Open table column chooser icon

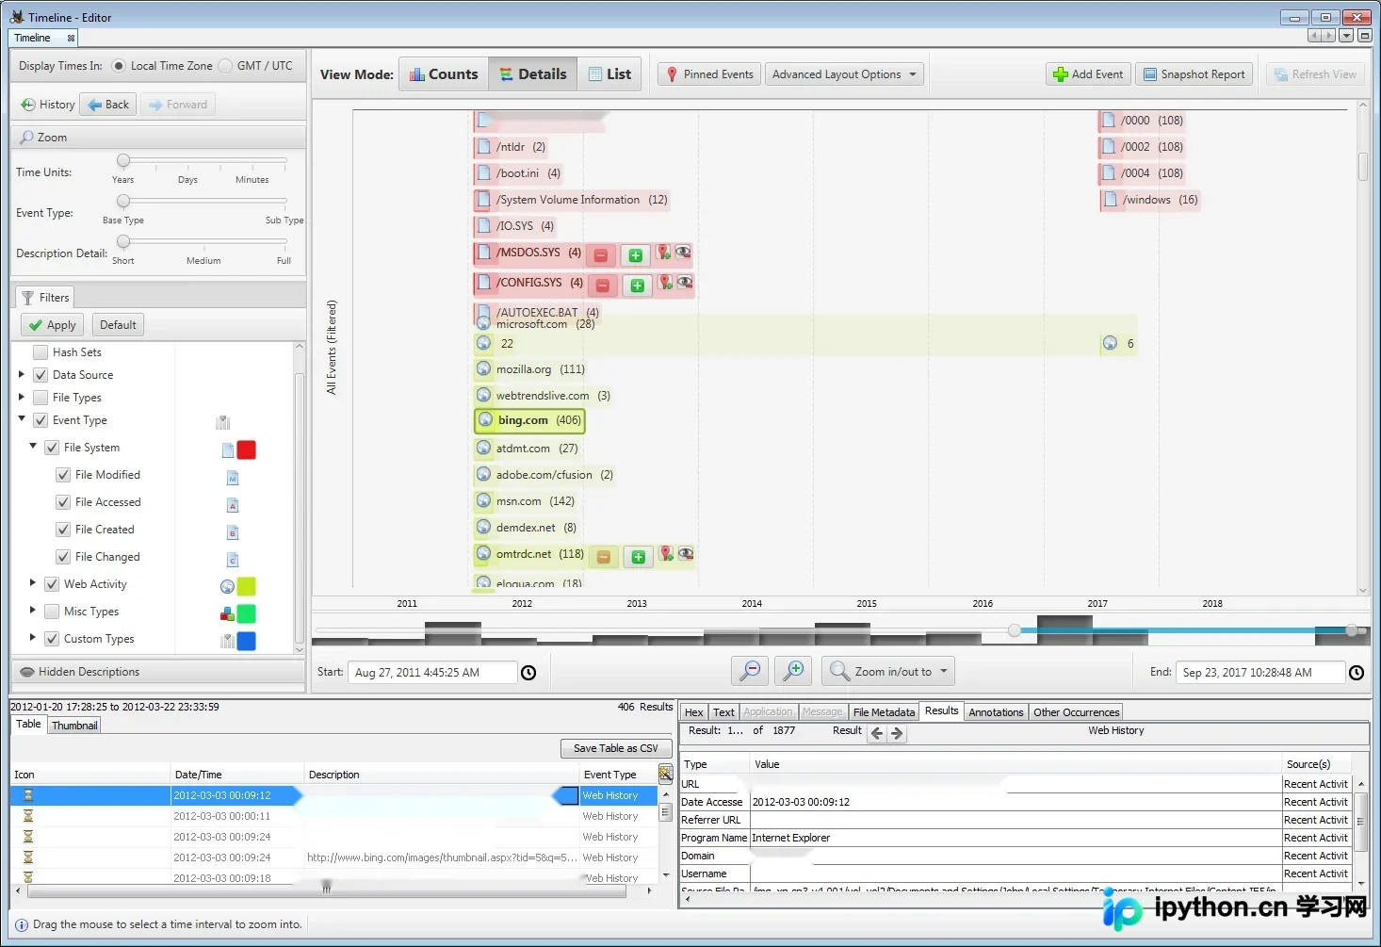pyautogui.click(x=665, y=775)
